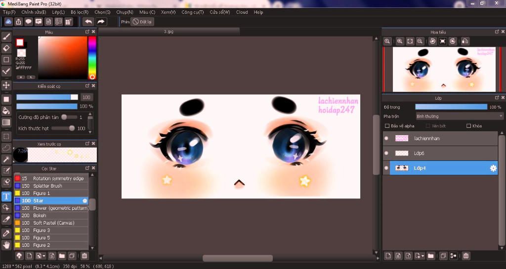Switch to the 3.jpg document tab
This screenshot has height=269, width=506.
(169, 32)
